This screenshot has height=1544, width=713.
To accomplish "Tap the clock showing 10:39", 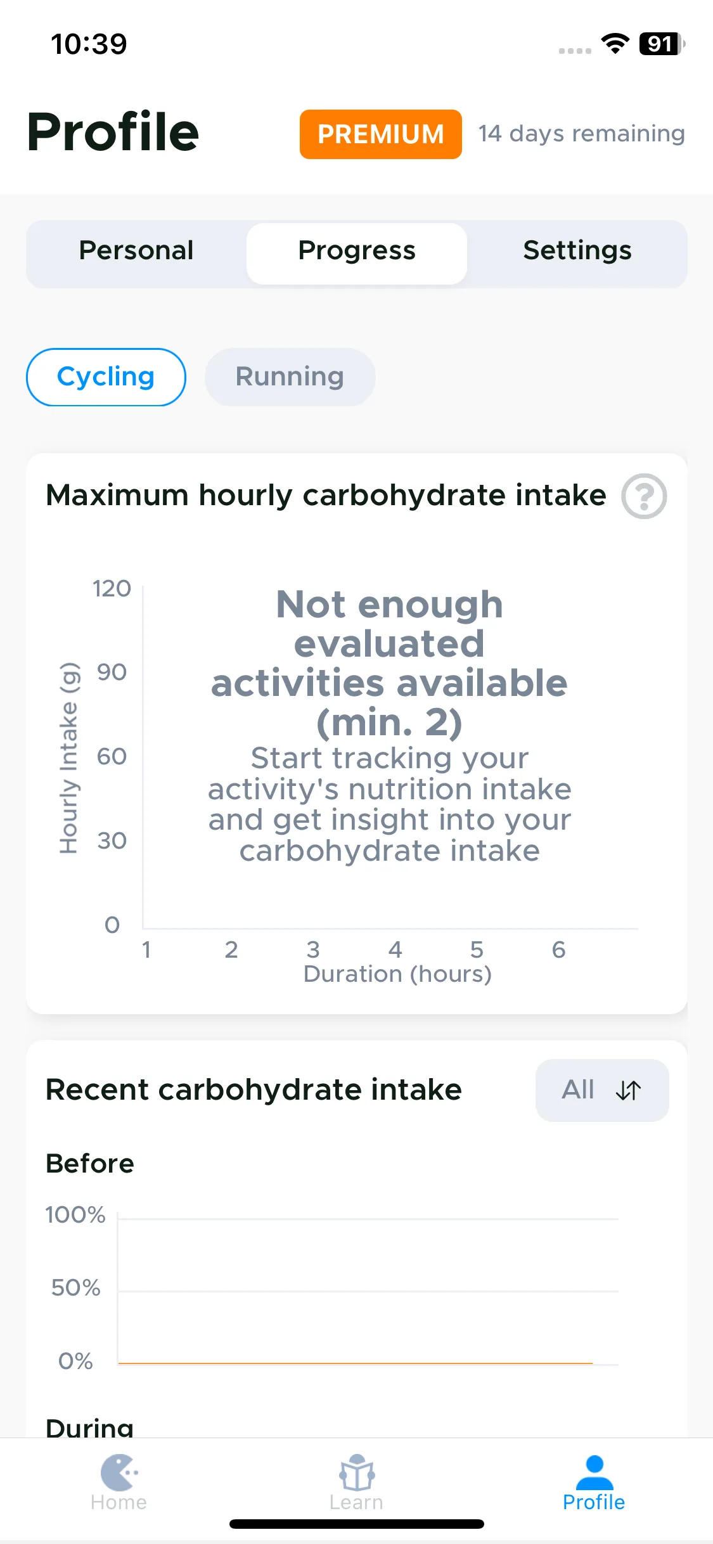I will [89, 44].
